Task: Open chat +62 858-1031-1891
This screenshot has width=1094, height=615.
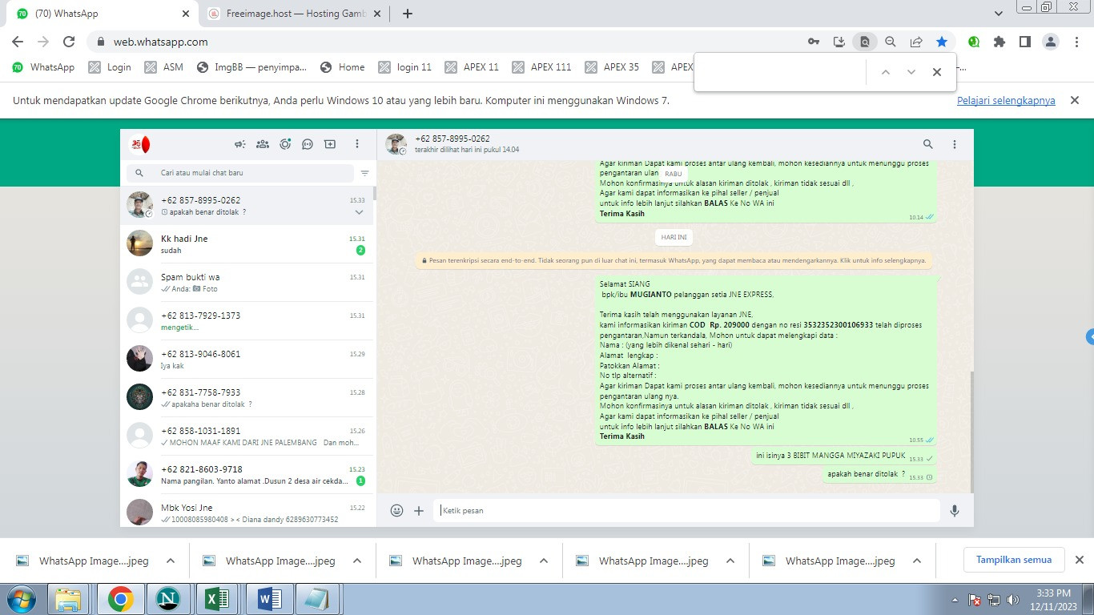Action: [x=247, y=436]
